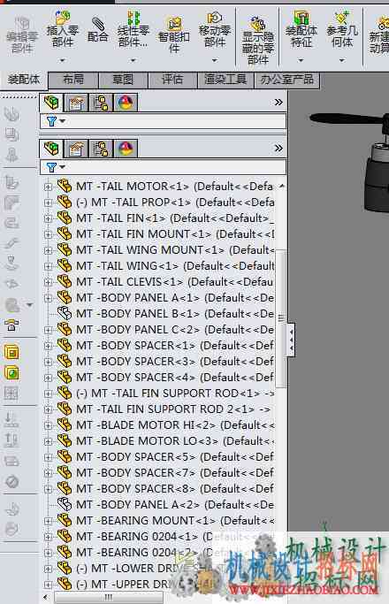Open dropdown arrow under 插入零部件
Image resolution: width=389 pixels, height=604 pixels.
point(63,60)
